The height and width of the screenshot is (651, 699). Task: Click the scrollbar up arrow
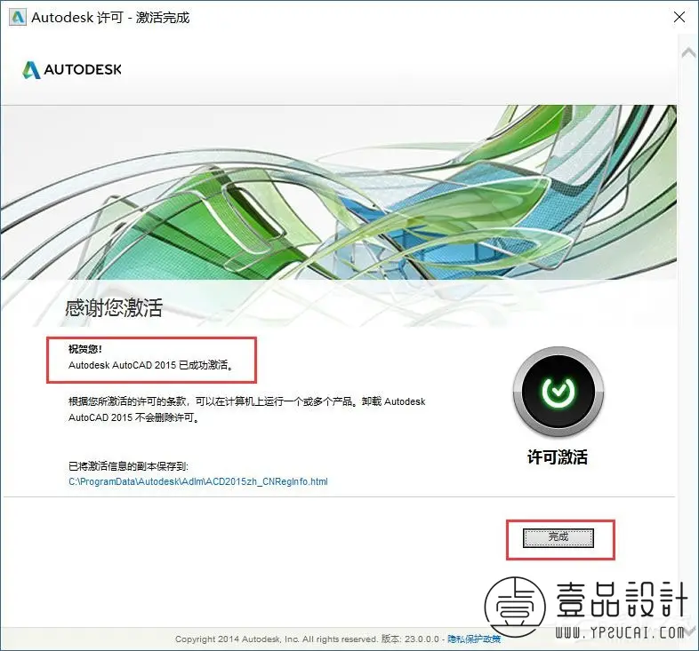[688, 53]
